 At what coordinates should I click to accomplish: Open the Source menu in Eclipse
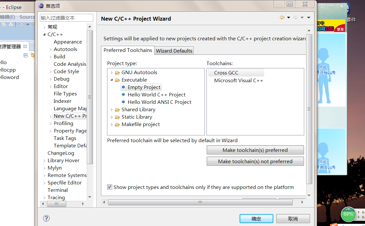pyautogui.click(x=27, y=17)
